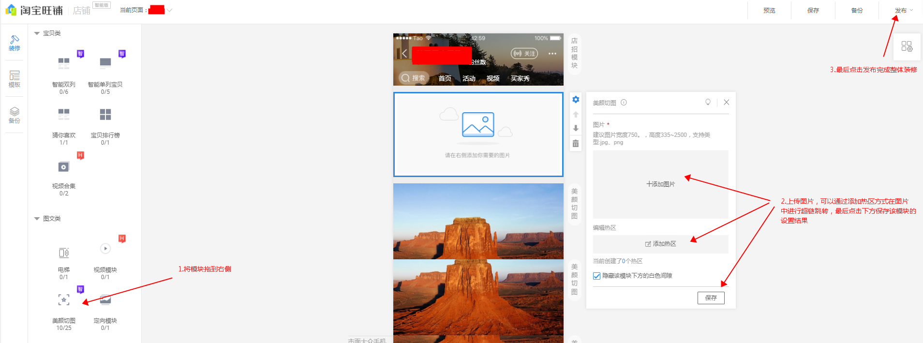Open module settings gear icon
923x343 pixels.
pos(576,100)
